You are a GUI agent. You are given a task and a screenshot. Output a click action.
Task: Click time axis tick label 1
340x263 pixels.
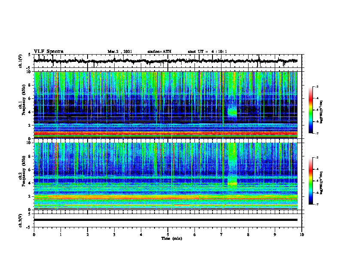(61, 235)
